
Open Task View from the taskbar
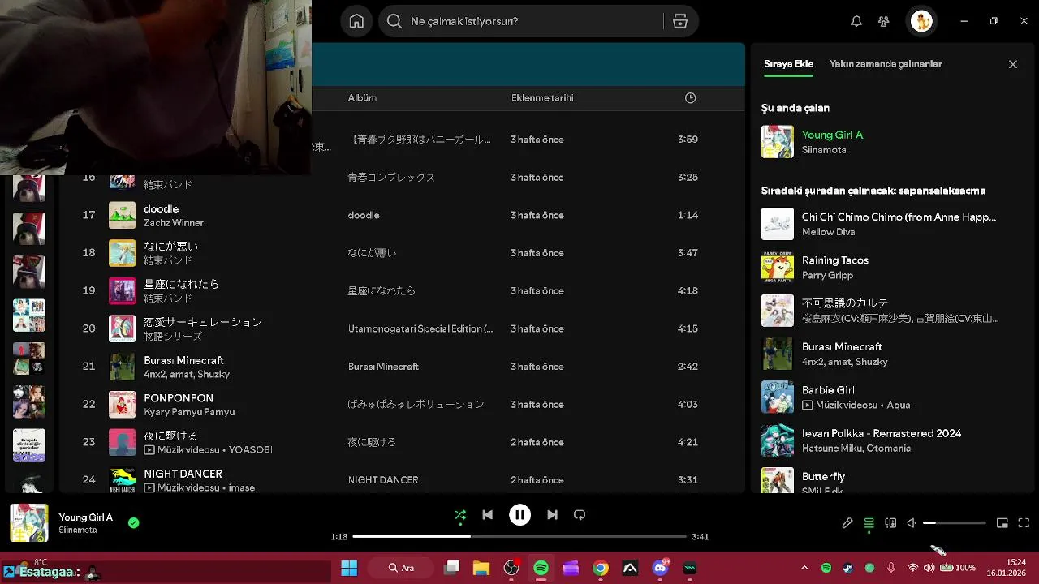[x=452, y=568]
